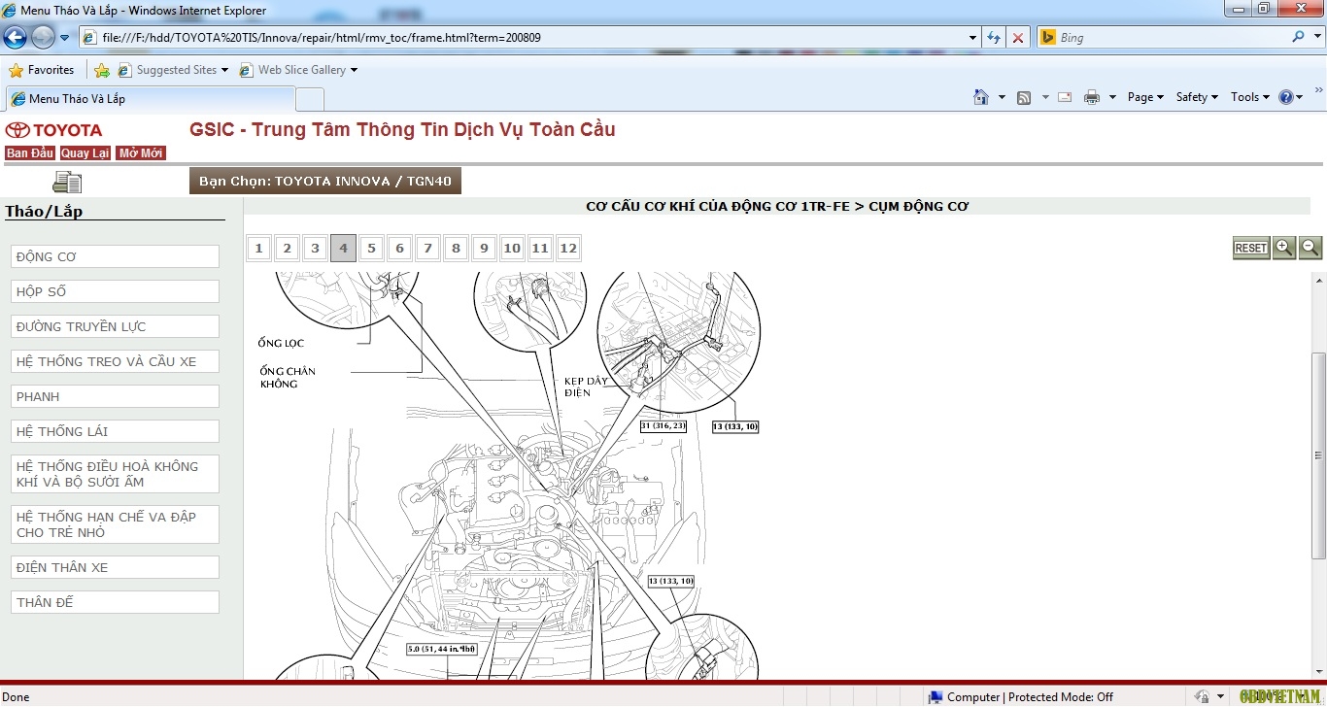Go to diagram page 3
1327x707 pixels.
pos(315,249)
